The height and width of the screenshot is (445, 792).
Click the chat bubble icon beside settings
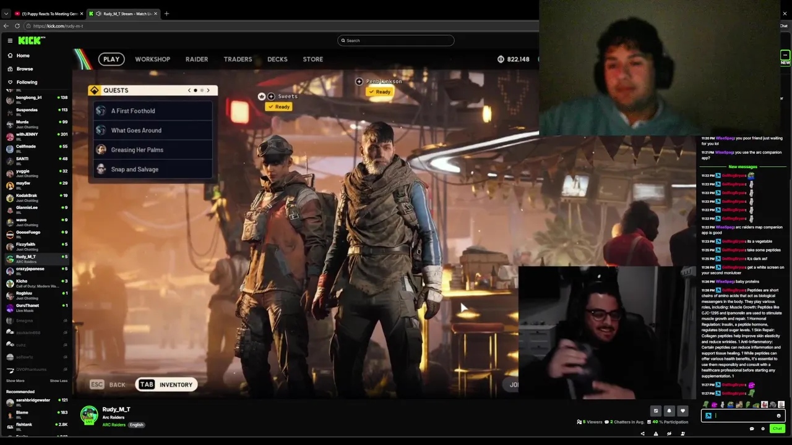[752, 429]
